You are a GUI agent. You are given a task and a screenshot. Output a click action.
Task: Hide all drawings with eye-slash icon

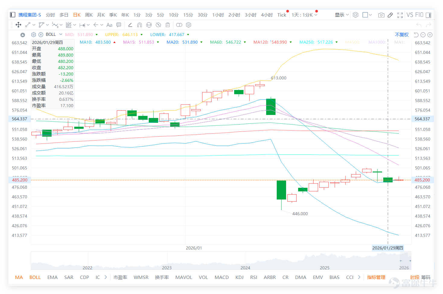[158, 25]
